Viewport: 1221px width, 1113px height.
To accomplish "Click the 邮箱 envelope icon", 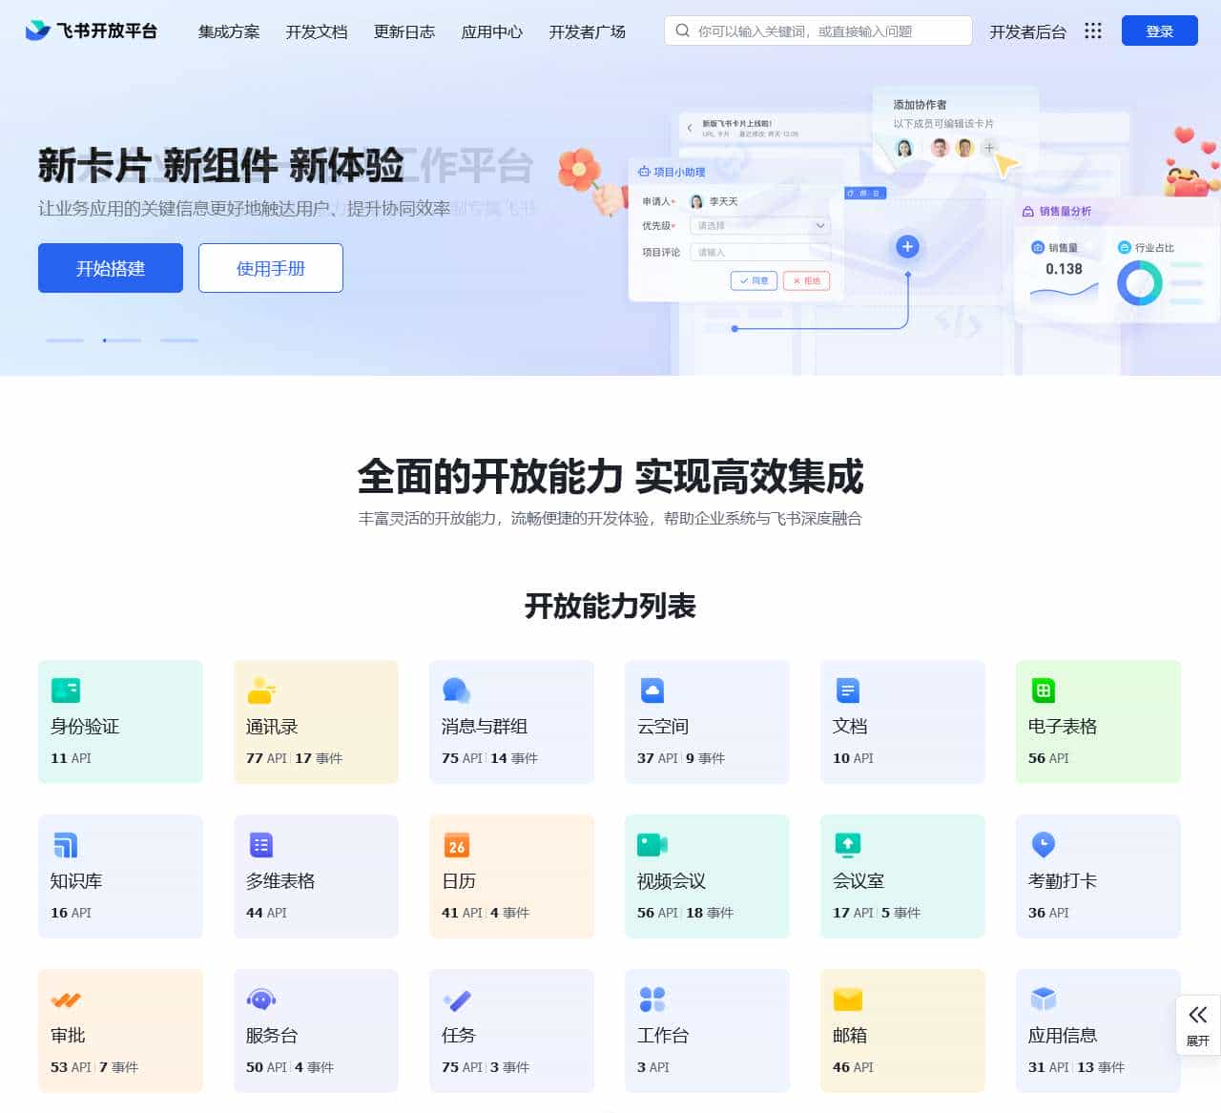I will [848, 1000].
